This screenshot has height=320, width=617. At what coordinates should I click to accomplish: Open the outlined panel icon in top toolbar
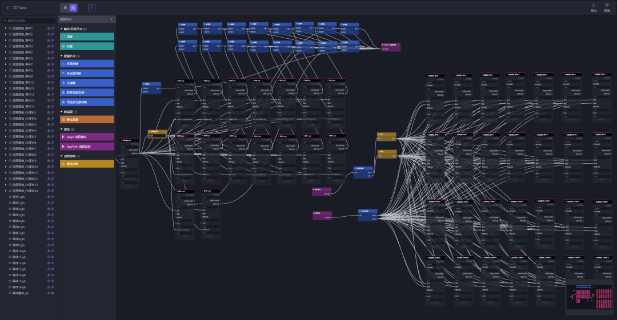[x=91, y=8]
